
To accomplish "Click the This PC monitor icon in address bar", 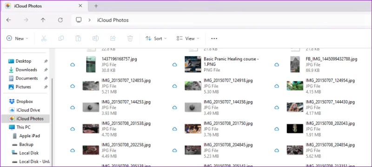I will [x=79, y=20].
